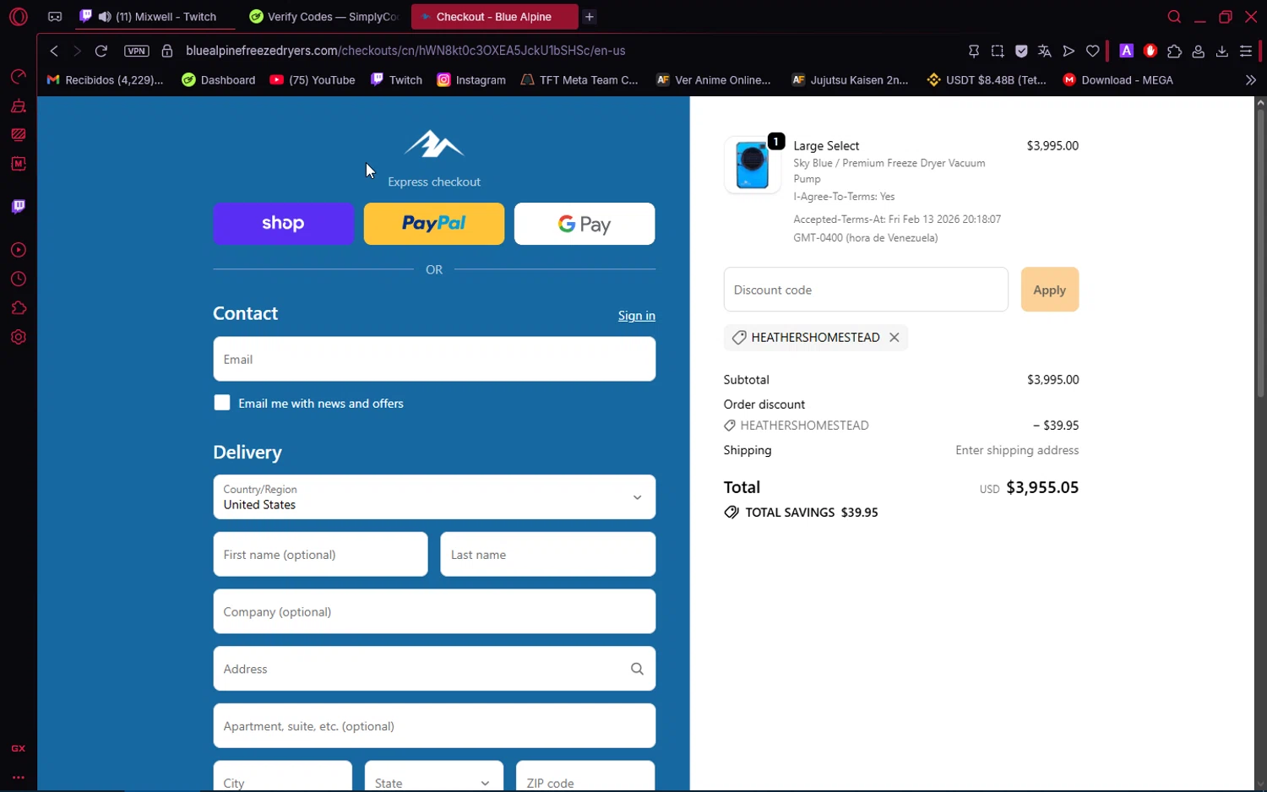The image size is (1267, 792).
Task: Open the extensions puzzle icon in toolbar
Action: 1174,52
